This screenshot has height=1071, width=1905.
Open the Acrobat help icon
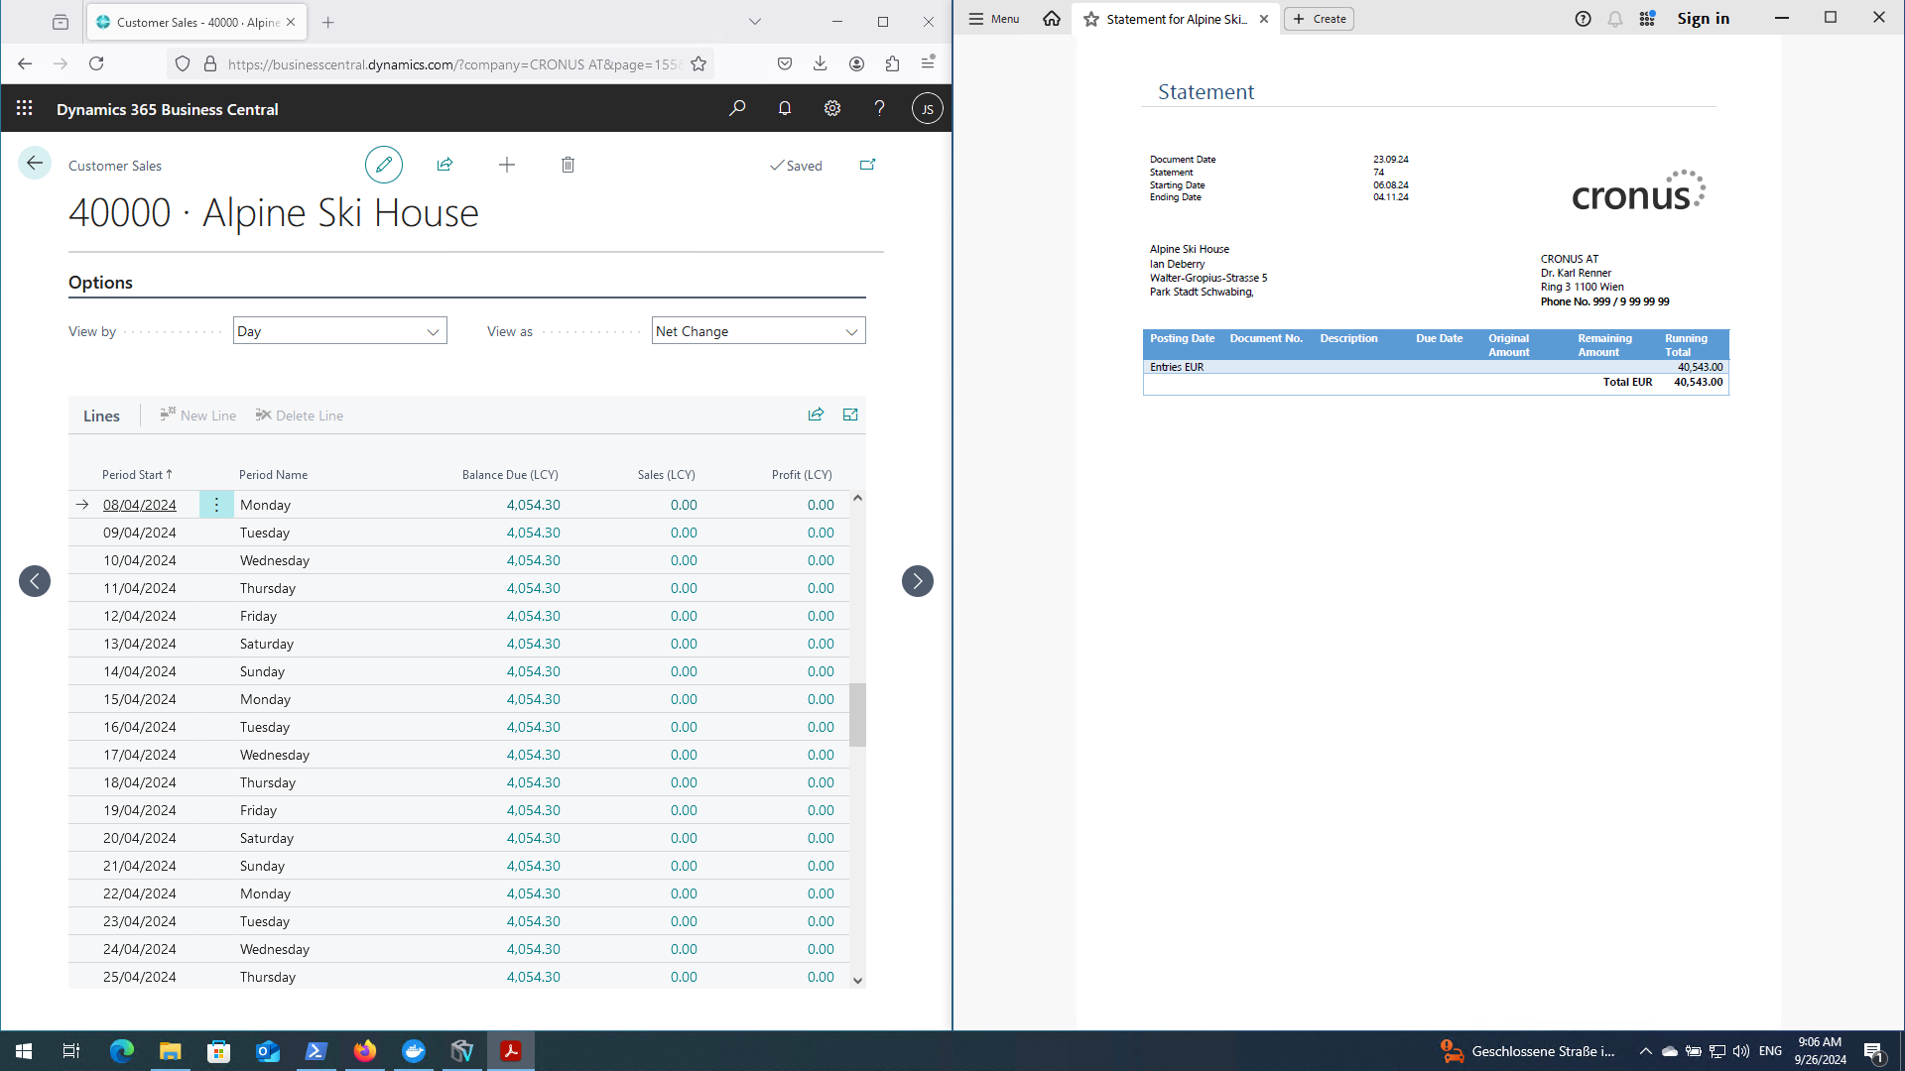point(1584,19)
